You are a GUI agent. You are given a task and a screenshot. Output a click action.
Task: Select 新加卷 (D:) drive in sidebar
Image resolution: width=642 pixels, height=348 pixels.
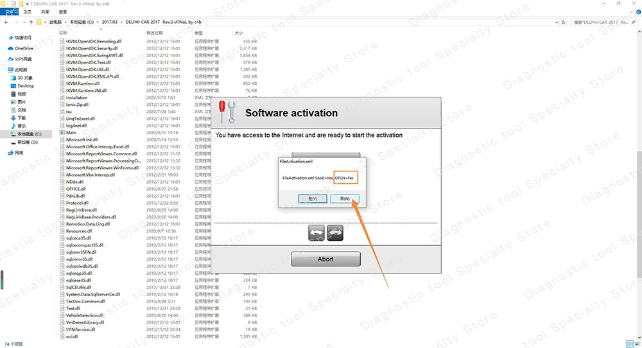24,142
